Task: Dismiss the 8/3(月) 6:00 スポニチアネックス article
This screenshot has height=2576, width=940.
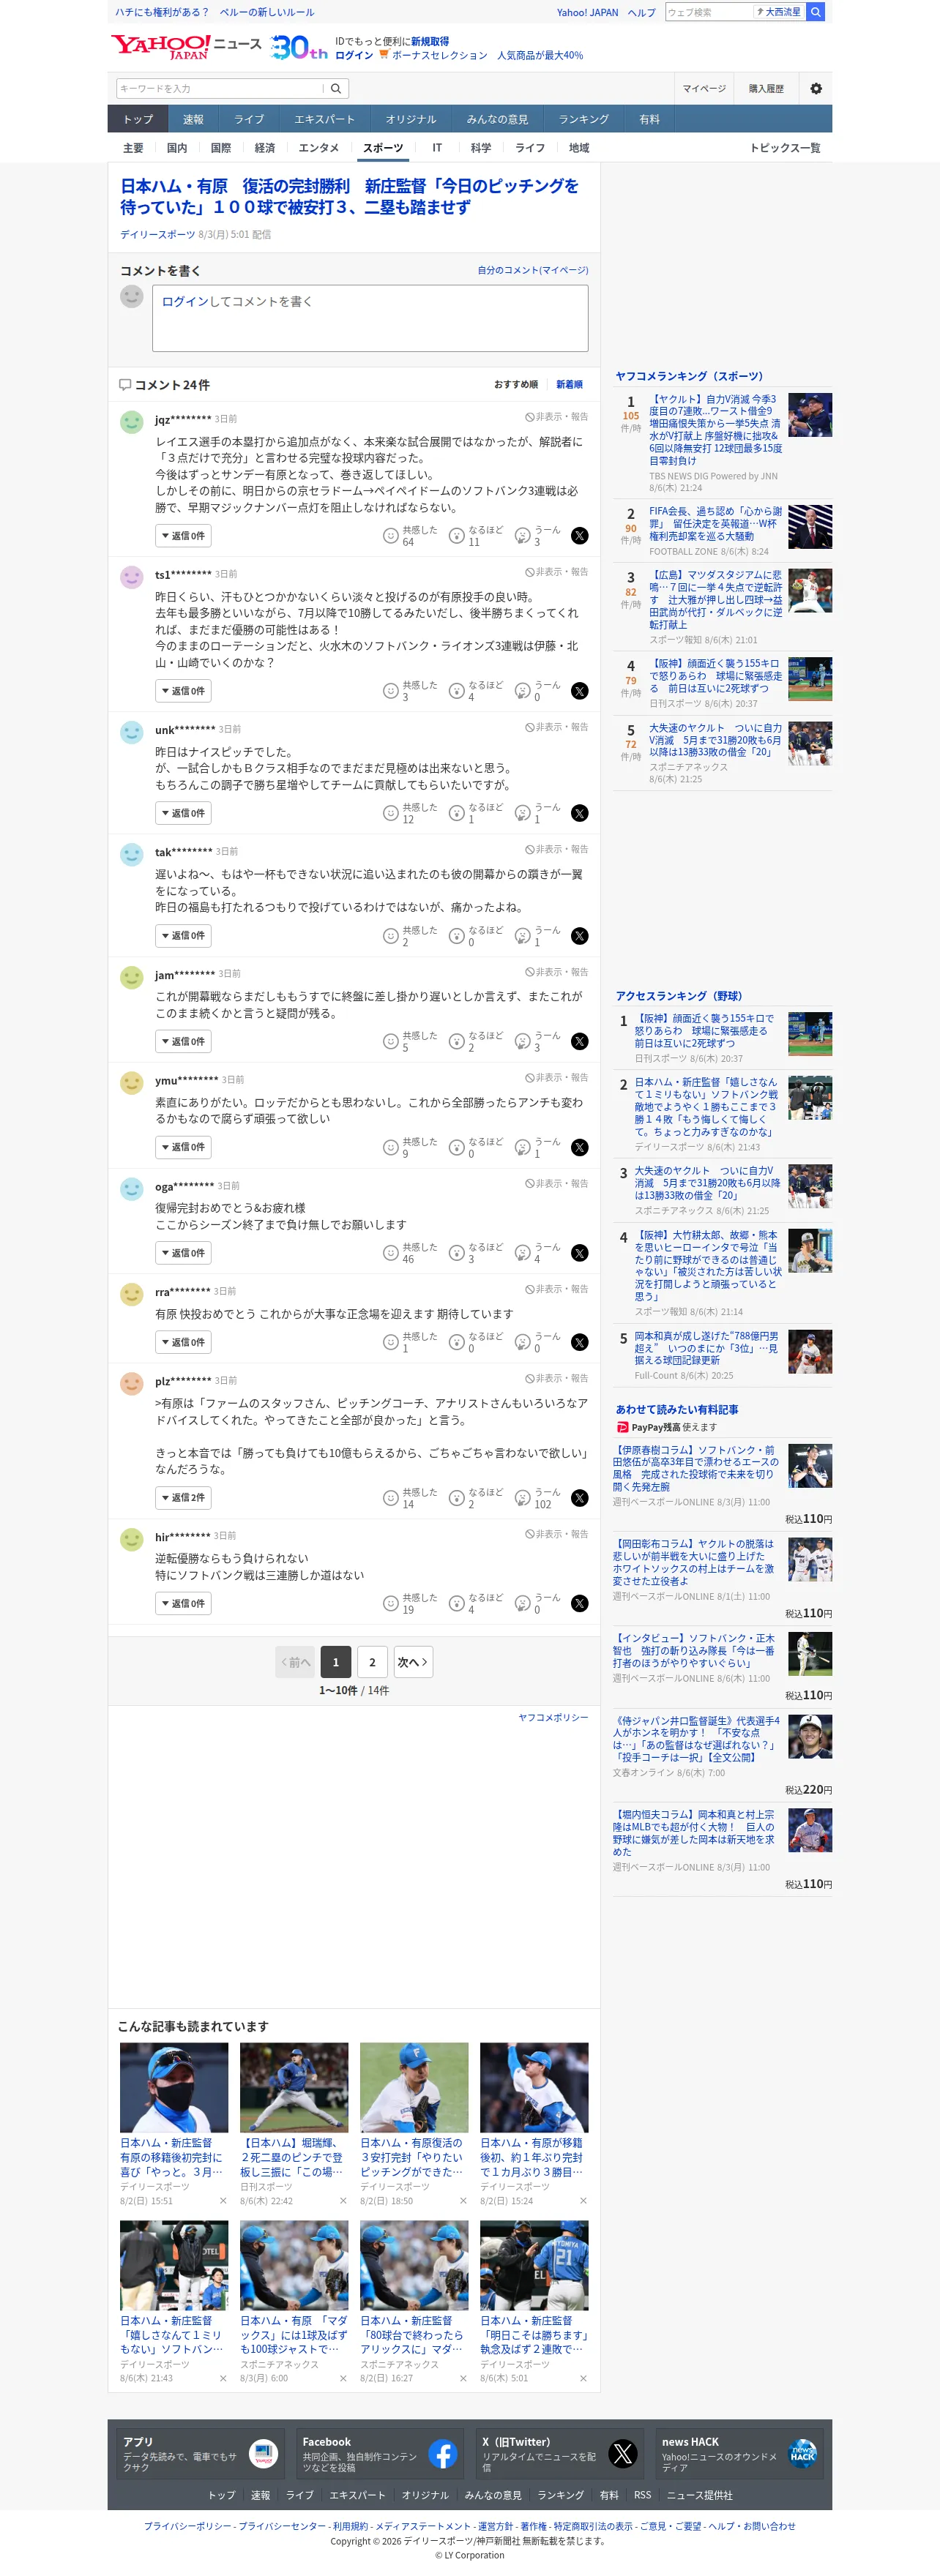Action: point(343,2378)
